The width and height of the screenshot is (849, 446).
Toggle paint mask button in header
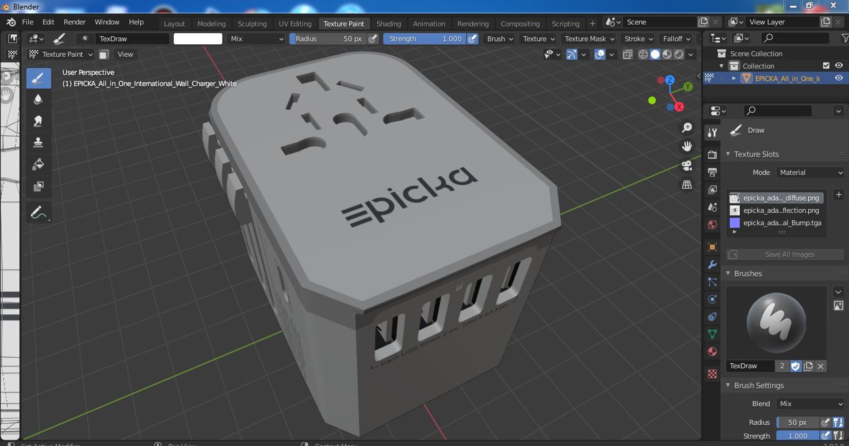(104, 54)
